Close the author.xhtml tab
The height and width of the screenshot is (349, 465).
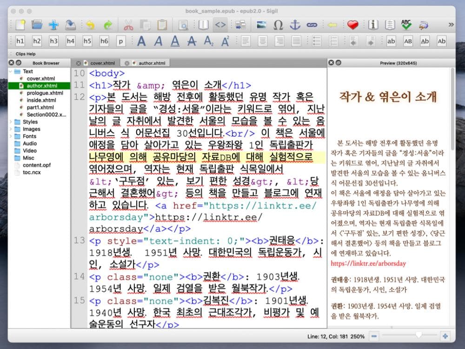[x=127, y=63]
